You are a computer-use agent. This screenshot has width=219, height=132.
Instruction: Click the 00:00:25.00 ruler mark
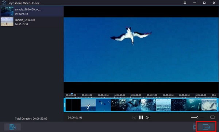[x=152, y=95]
